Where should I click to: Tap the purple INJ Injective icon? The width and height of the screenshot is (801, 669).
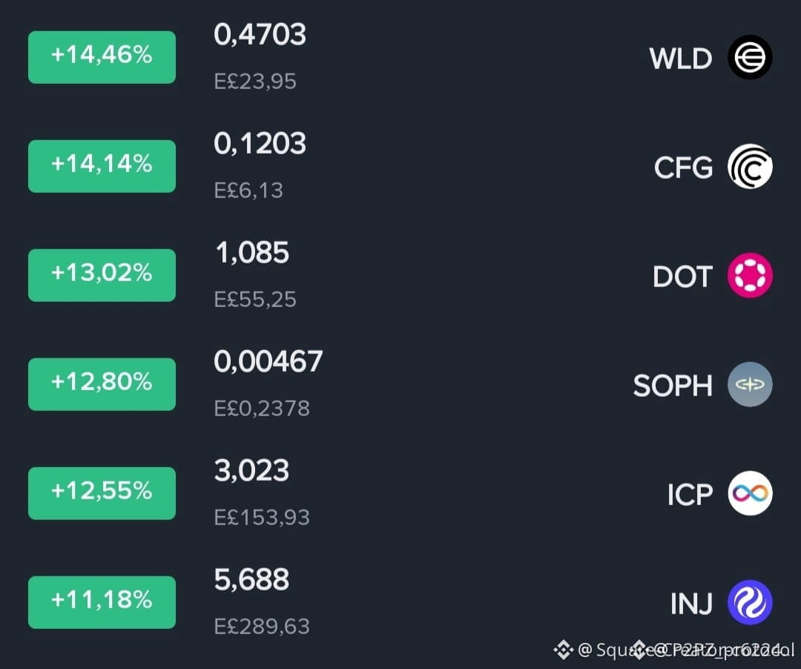(750, 602)
